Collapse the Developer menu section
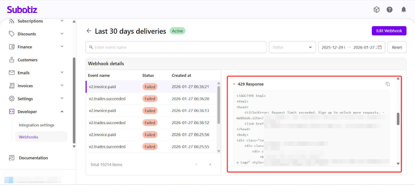Viewport: 415px width, 185px height. (x=62, y=112)
